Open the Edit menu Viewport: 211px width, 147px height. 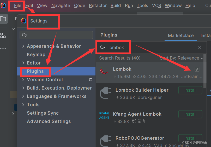coord(29,5)
